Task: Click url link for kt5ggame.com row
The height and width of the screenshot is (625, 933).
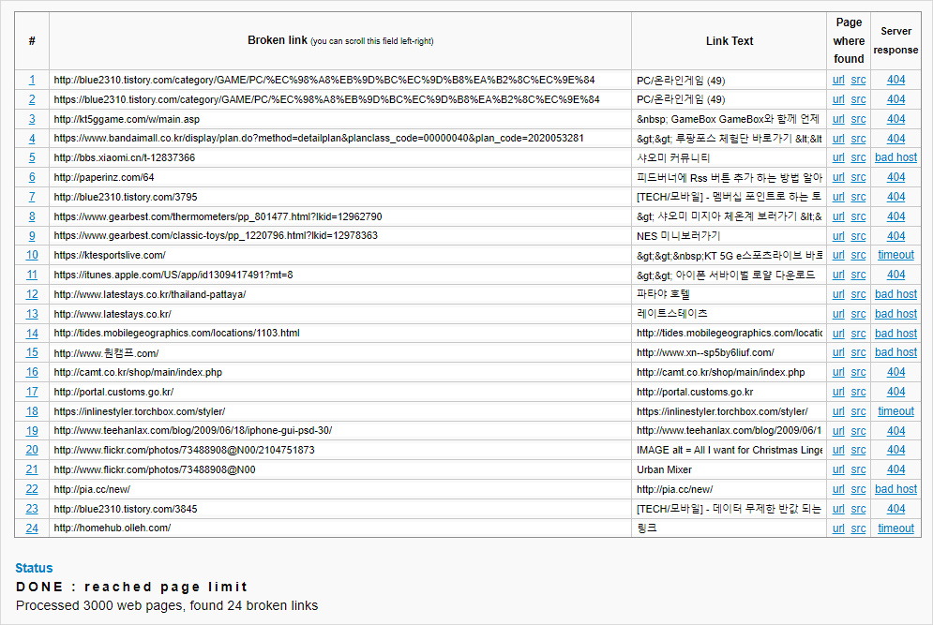Action: 838,119
